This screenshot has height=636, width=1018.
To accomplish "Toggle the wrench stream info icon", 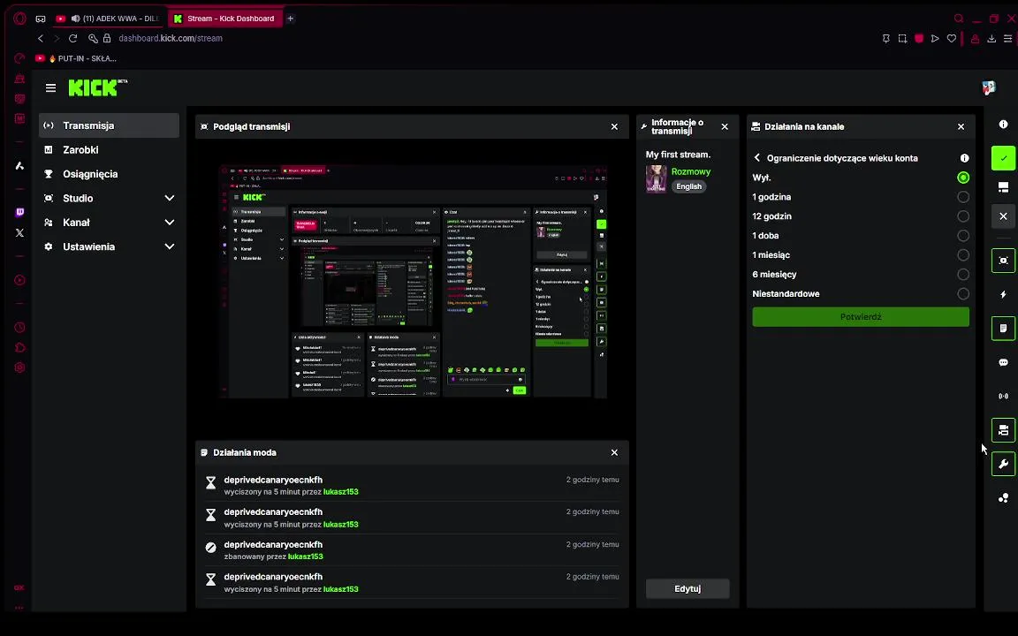I will (1003, 464).
